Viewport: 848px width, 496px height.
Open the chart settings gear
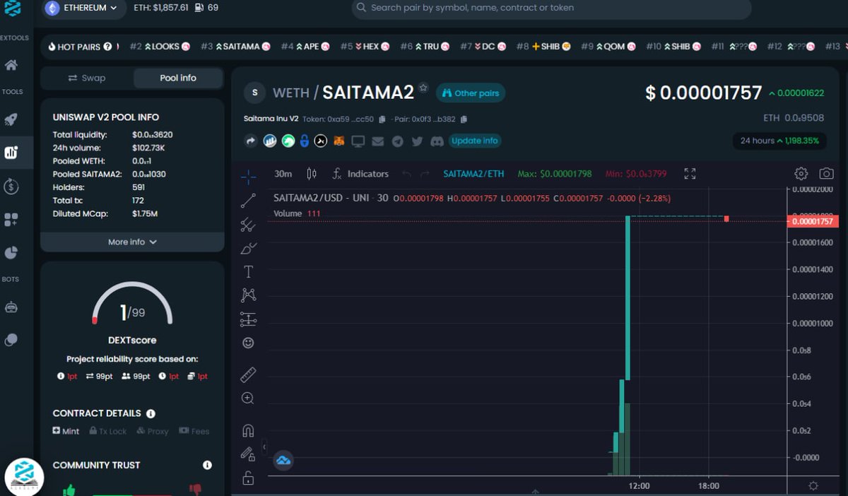click(x=801, y=173)
